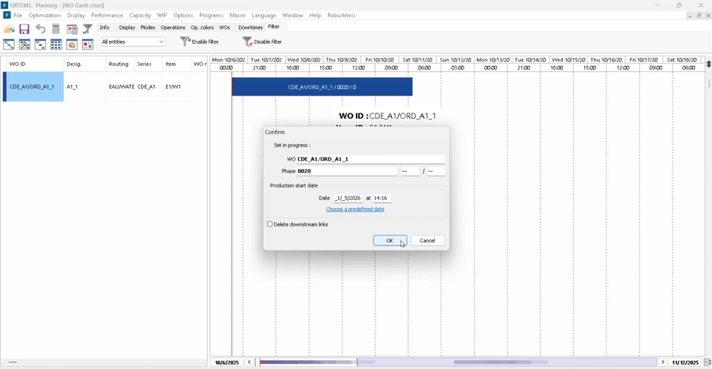
Task: Open the Optimization menu
Action: tap(44, 16)
